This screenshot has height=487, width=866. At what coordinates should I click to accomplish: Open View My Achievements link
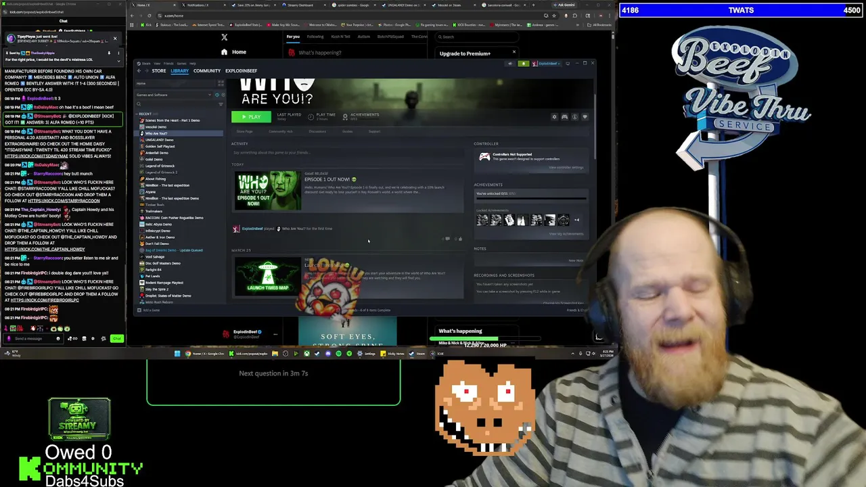566,234
